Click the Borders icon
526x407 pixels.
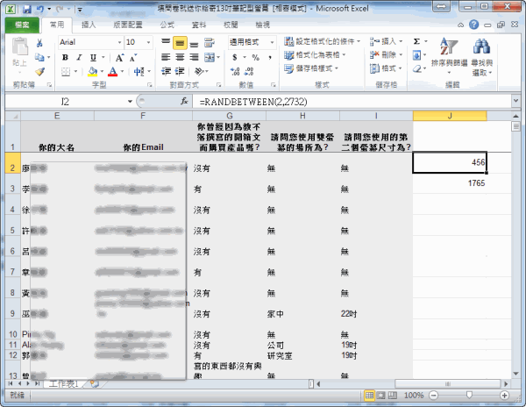pyautogui.click(x=66, y=71)
